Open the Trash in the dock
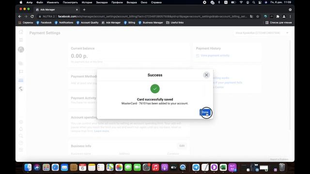Screen dimensions: 310x174 [282, 168]
